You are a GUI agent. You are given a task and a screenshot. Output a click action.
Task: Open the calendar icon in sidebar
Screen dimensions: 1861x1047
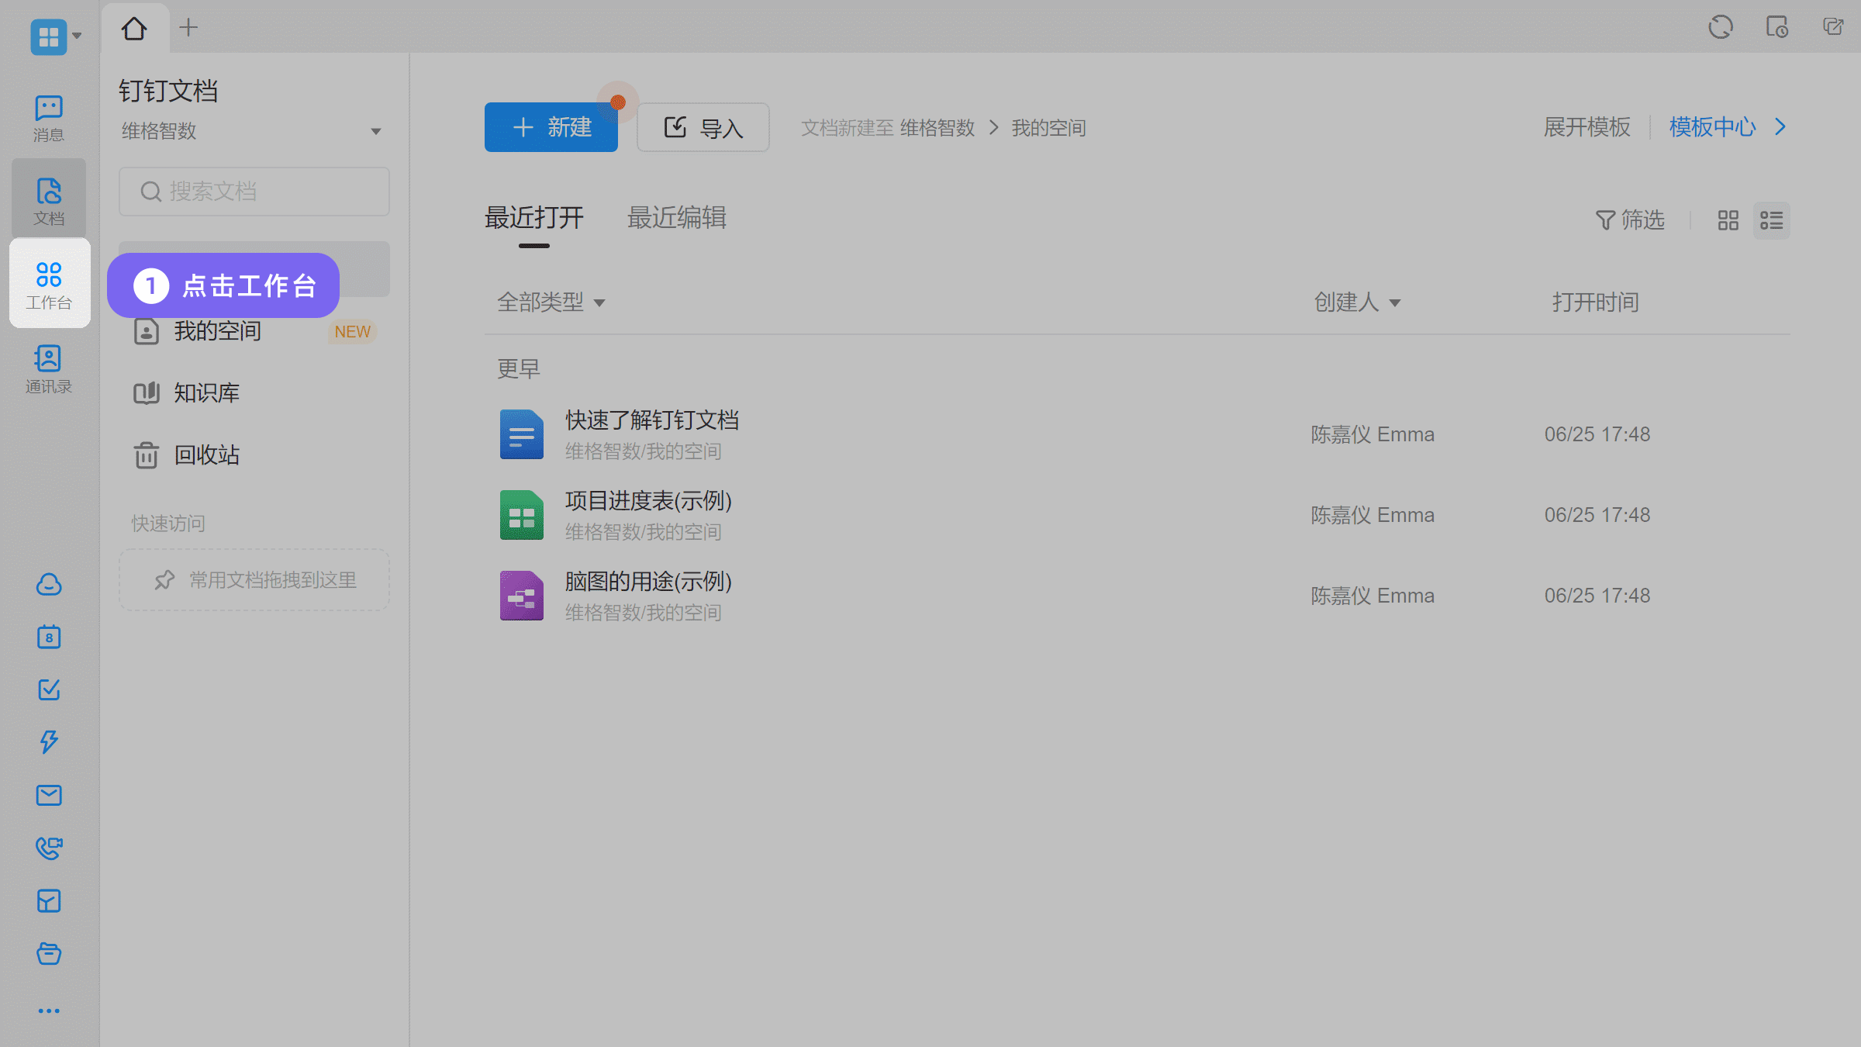[x=49, y=637]
